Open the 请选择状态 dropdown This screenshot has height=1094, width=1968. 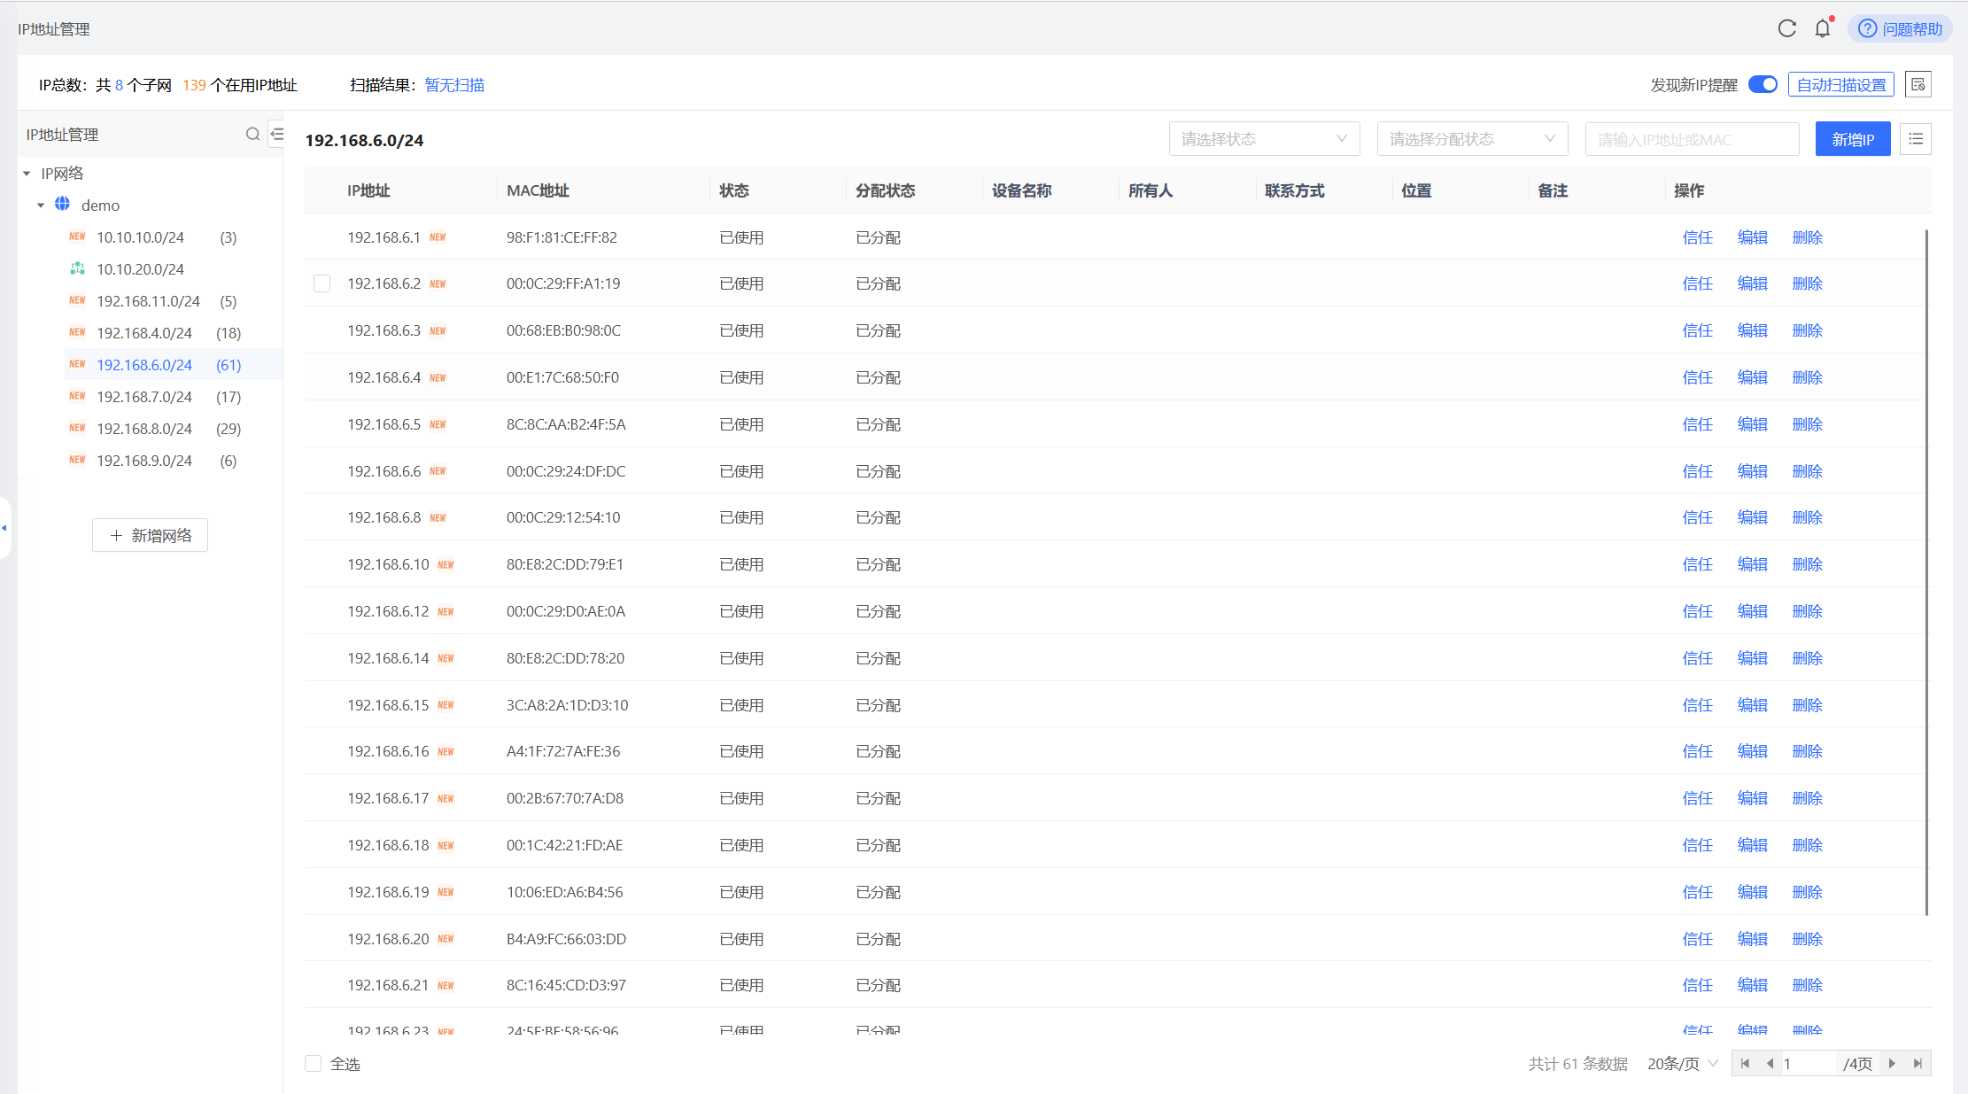click(x=1264, y=138)
